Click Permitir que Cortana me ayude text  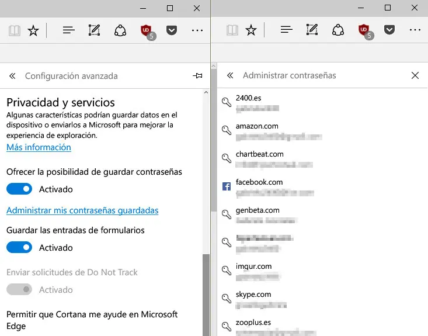[92, 320]
